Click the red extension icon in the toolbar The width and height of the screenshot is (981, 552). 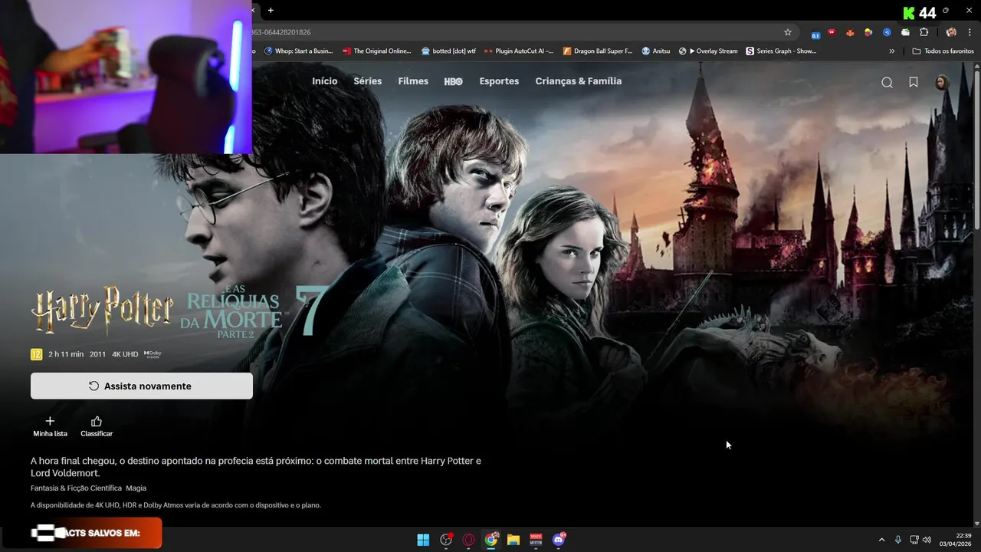tap(832, 32)
